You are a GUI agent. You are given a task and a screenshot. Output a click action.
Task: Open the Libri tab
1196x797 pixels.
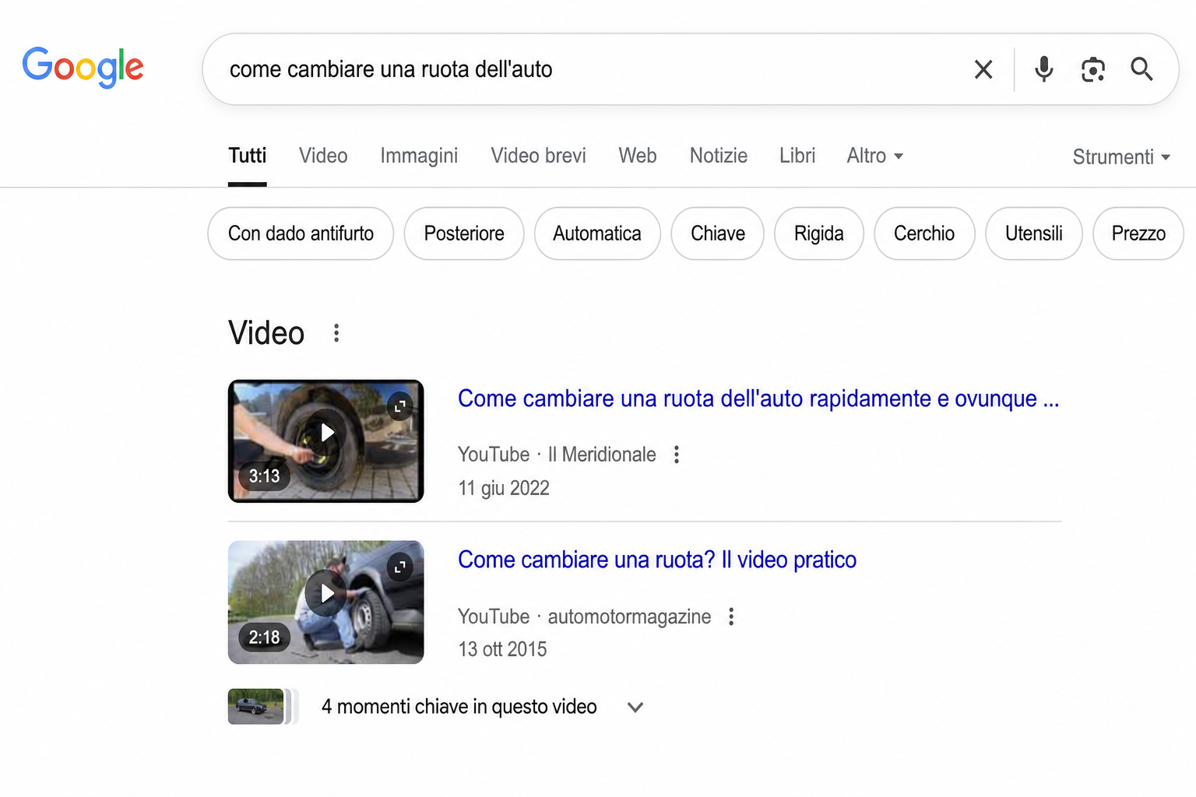coord(797,156)
